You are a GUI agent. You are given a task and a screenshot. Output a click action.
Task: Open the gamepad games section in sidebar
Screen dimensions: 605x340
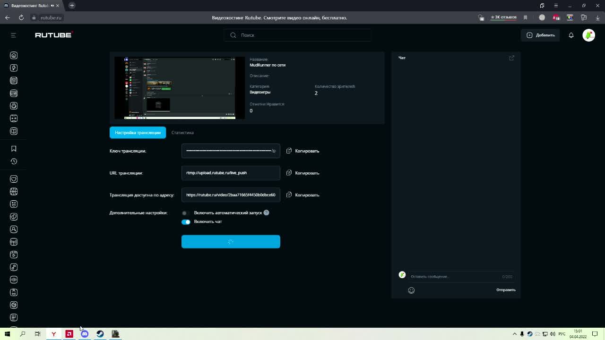pos(14,119)
